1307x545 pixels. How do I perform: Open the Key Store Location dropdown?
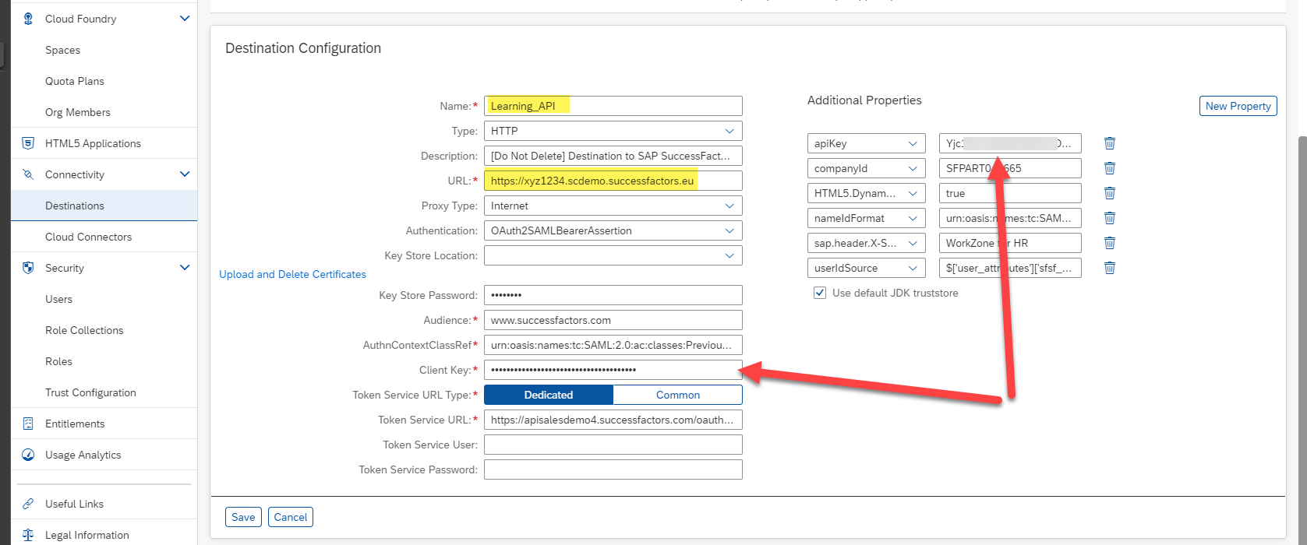click(x=729, y=255)
